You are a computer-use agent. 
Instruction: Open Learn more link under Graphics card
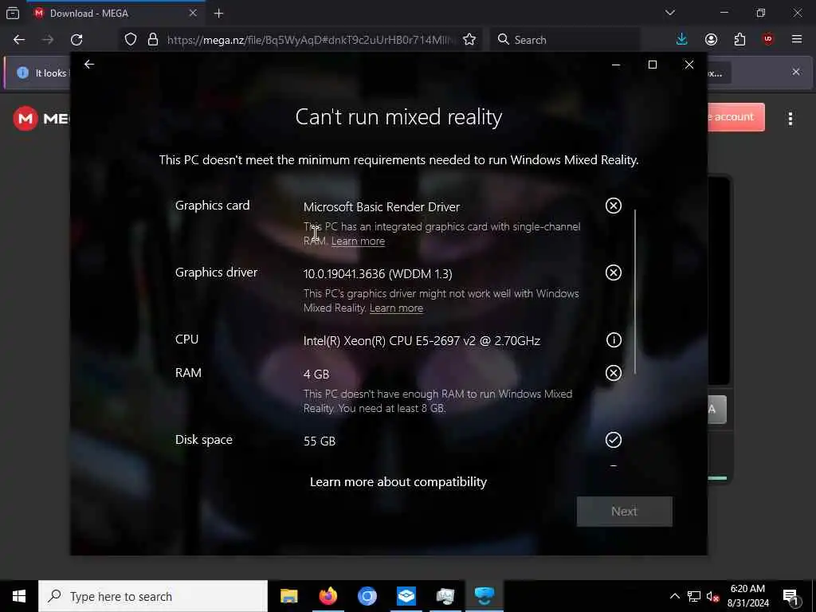[358, 241]
